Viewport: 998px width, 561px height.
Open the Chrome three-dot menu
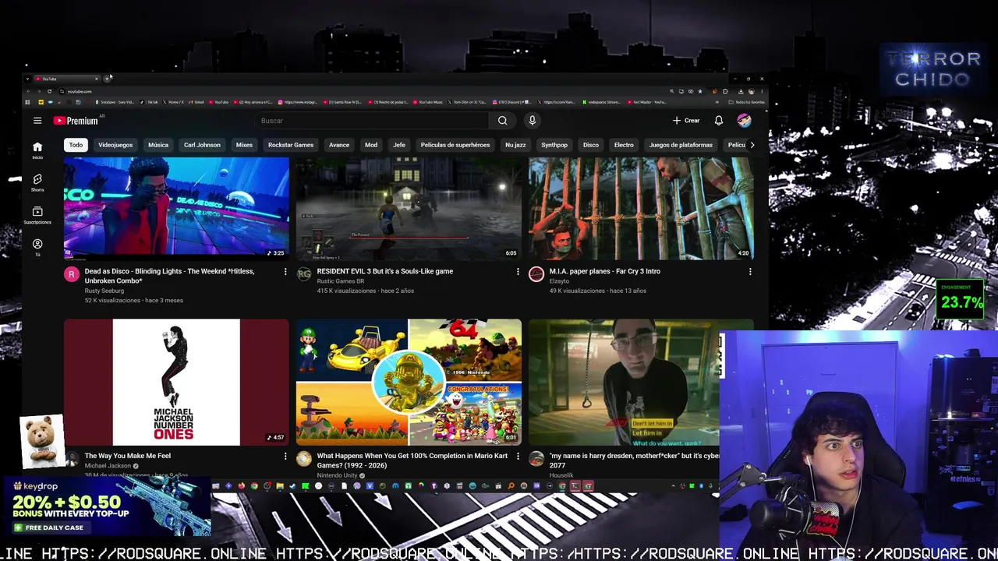pyautogui.click(x=762, y=91)
